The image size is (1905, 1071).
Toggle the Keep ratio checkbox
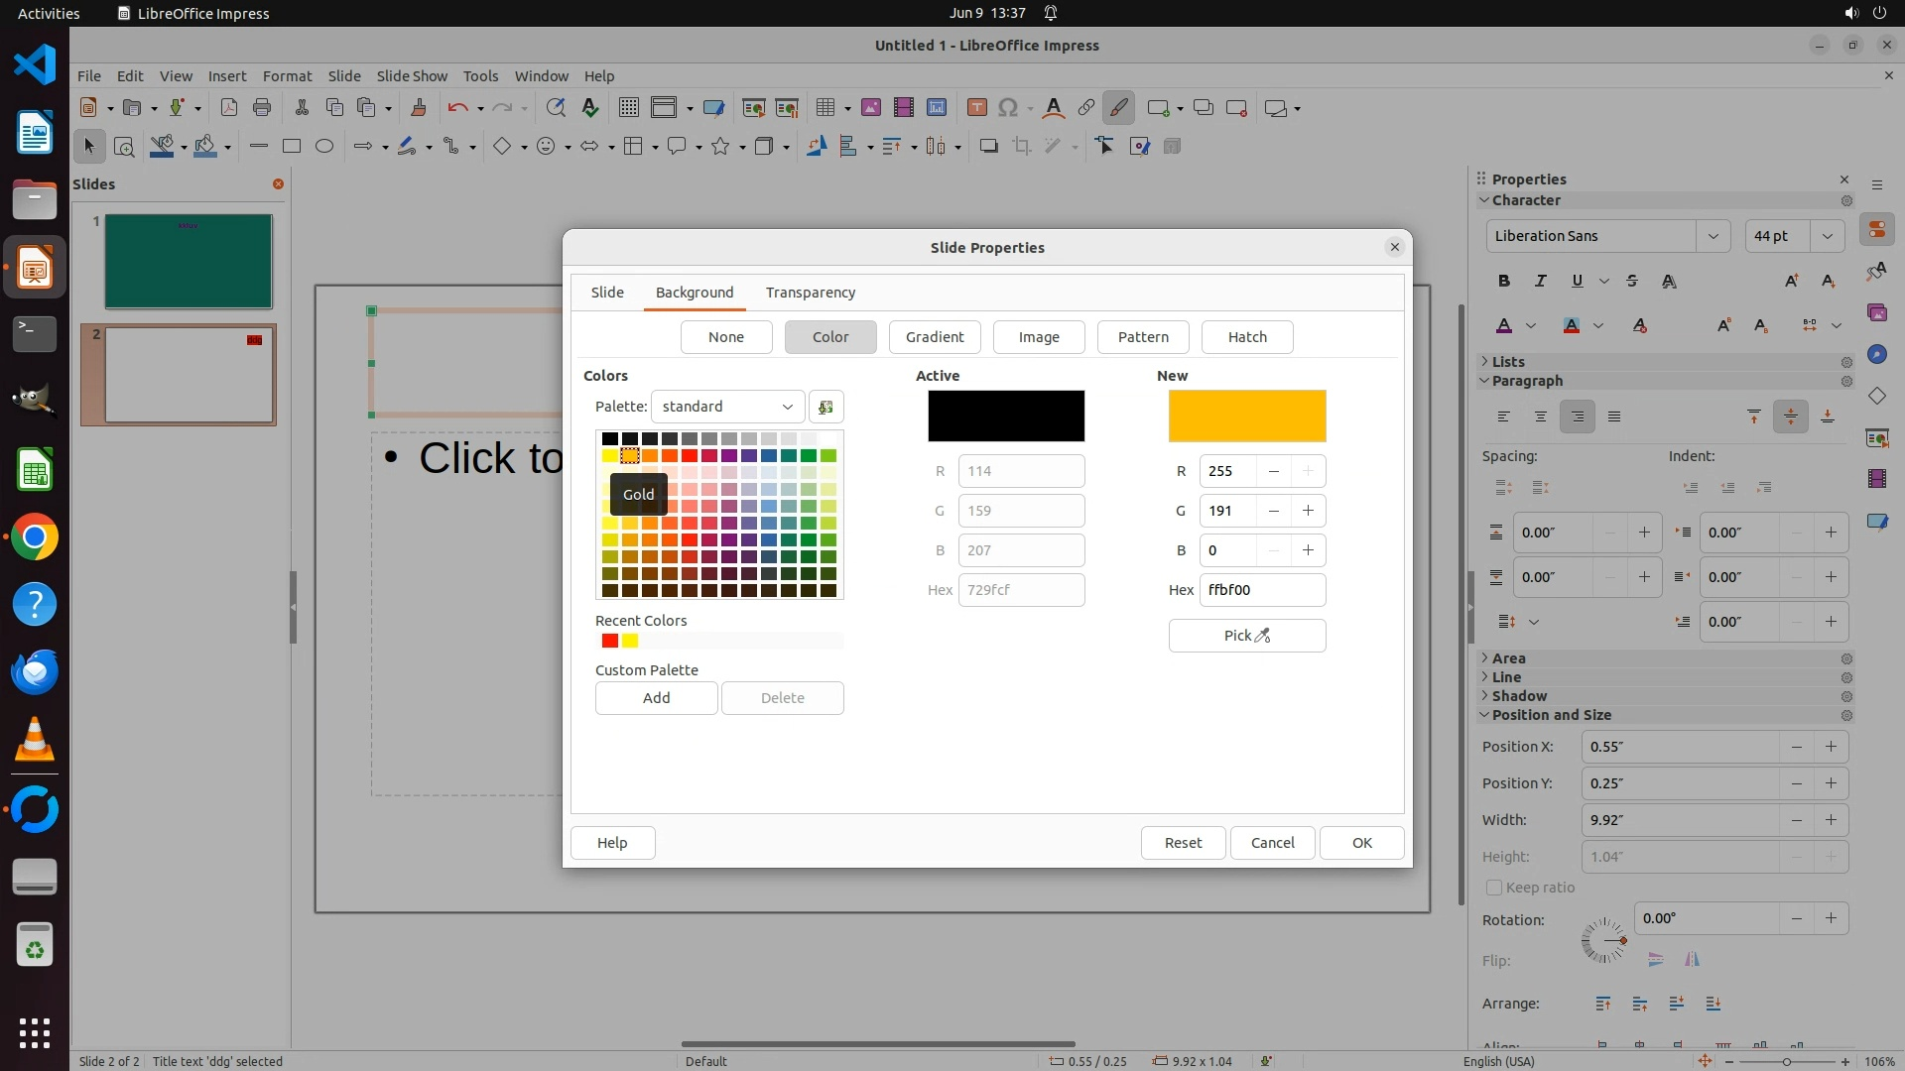click(x=1493, y=888)
